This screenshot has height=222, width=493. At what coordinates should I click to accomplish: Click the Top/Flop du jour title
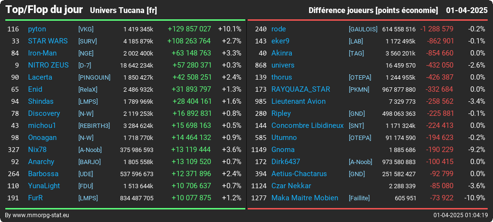(x=45, y=10)
